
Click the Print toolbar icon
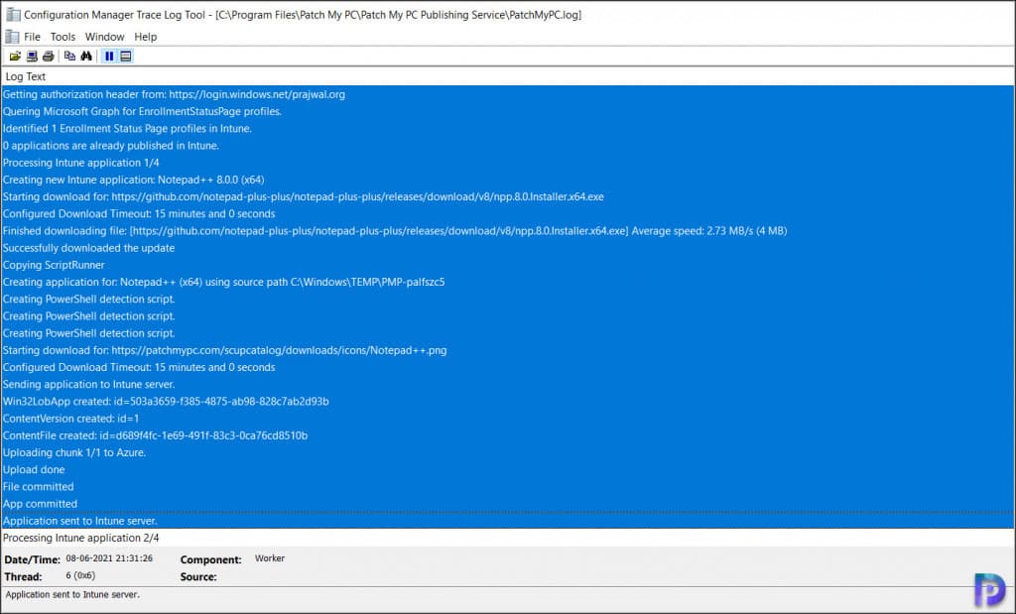pos(48,57)
